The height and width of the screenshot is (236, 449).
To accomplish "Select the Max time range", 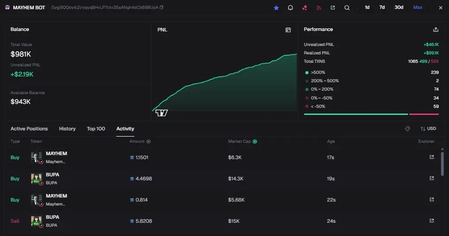I will pos(418,8).
